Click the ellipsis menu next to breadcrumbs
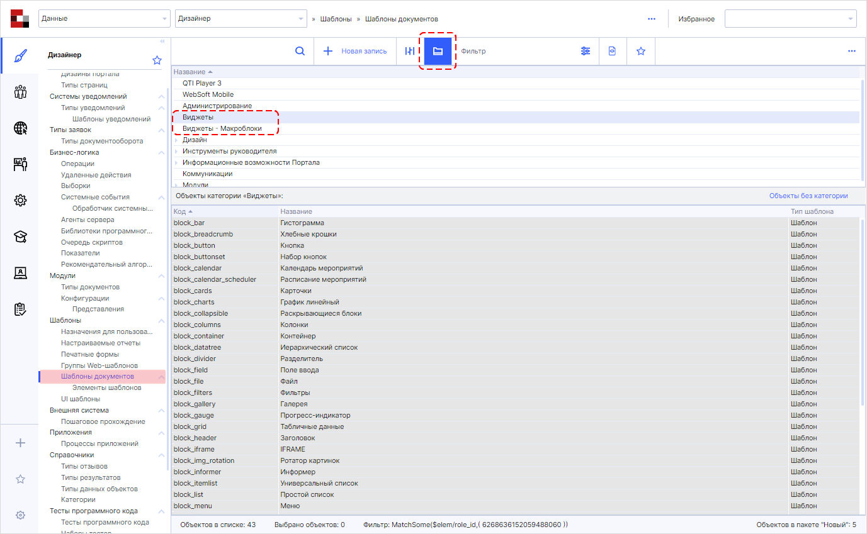867x534 pixels. [x=651, y=18]
